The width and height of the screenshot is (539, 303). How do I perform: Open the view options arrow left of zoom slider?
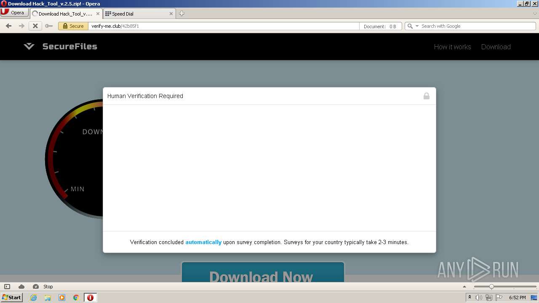(464, 287)
